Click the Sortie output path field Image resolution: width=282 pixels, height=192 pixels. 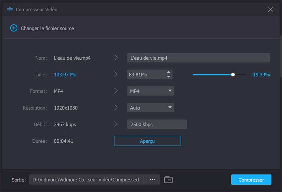[86, 180]
